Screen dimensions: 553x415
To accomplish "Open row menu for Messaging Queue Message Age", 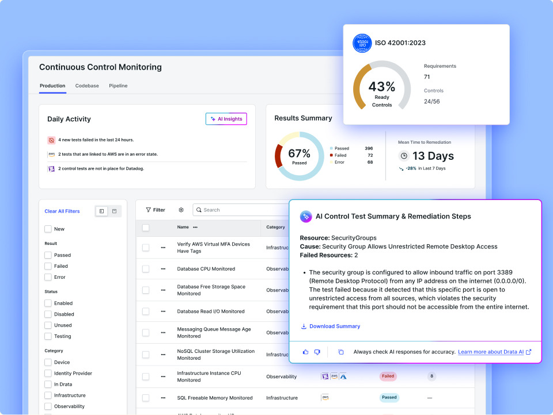I will click(163, 333).
